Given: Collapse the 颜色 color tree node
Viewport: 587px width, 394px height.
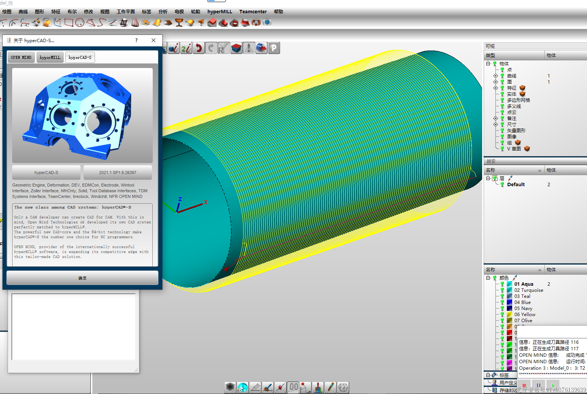Looking at the screenshot, I should 488,278.
